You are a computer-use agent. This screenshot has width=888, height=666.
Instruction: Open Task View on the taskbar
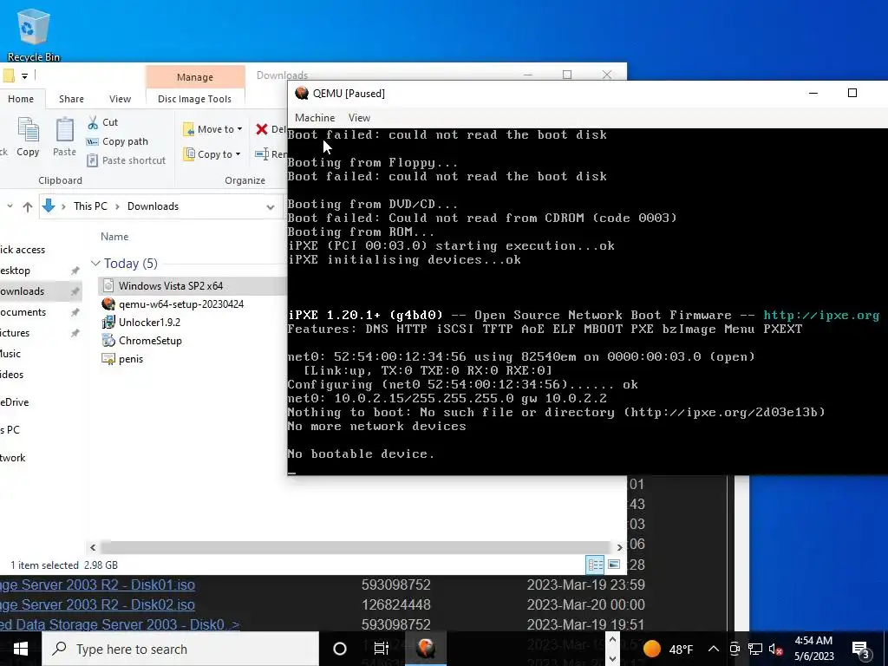tap(382, 649)
